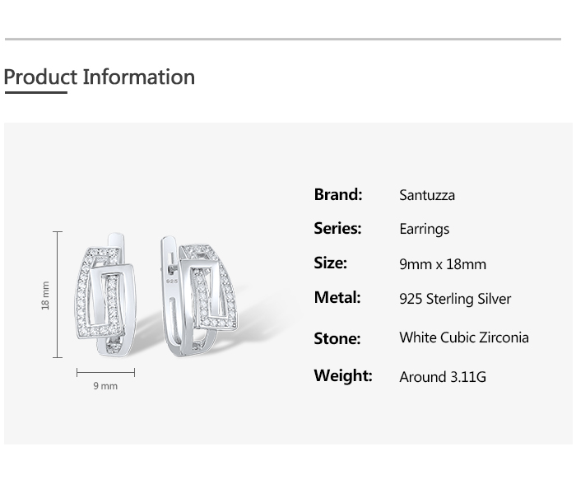
Task: Select the White Cubic Zirconia text
Action: [464, 337]
